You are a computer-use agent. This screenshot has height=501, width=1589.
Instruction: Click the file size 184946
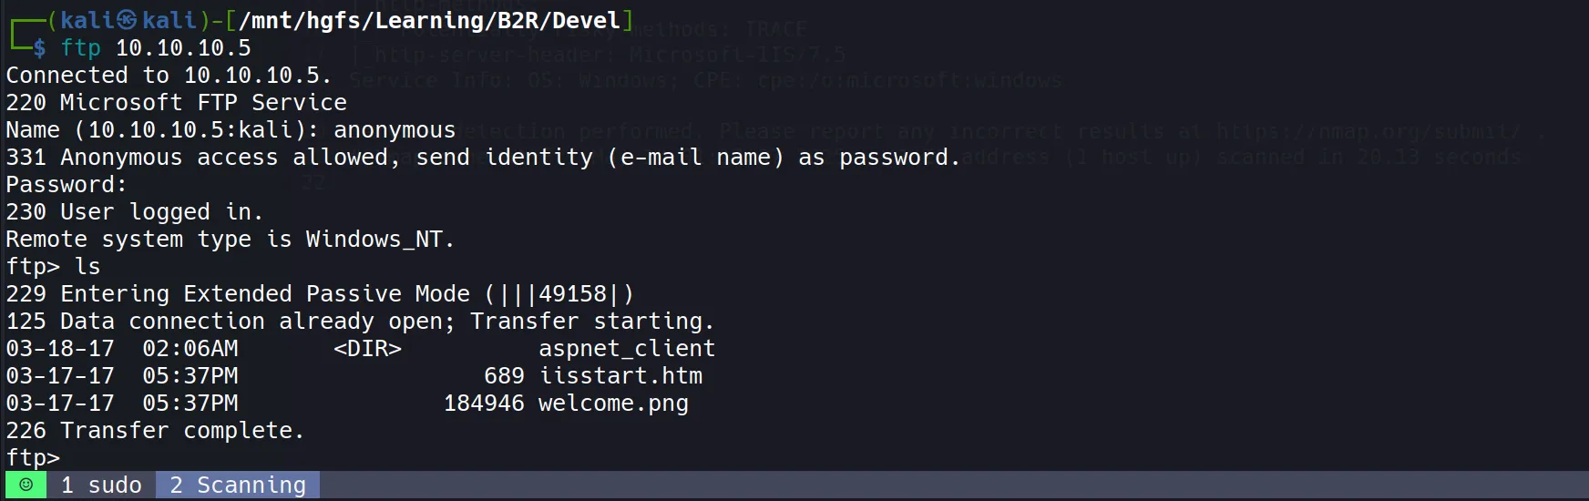(484, 403)
